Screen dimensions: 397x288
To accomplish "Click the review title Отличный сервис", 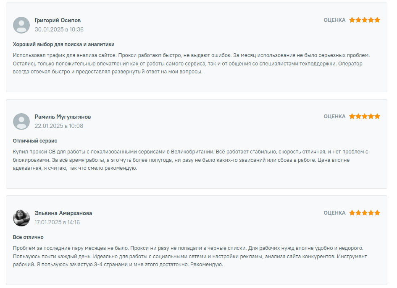I will 35,141.
